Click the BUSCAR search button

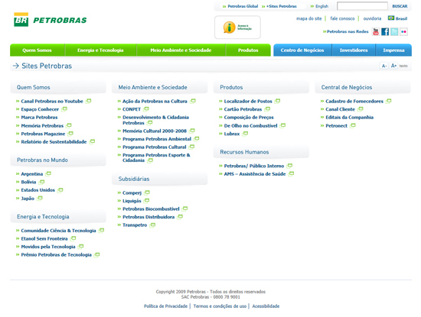tap(400, 6)
